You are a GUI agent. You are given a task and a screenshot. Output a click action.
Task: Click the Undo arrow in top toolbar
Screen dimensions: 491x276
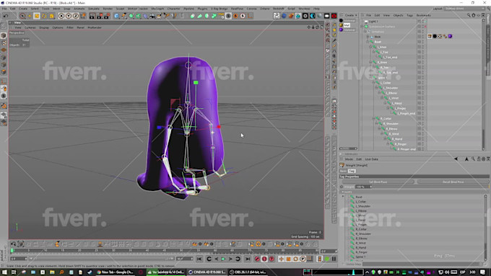[x=6, y=16]
